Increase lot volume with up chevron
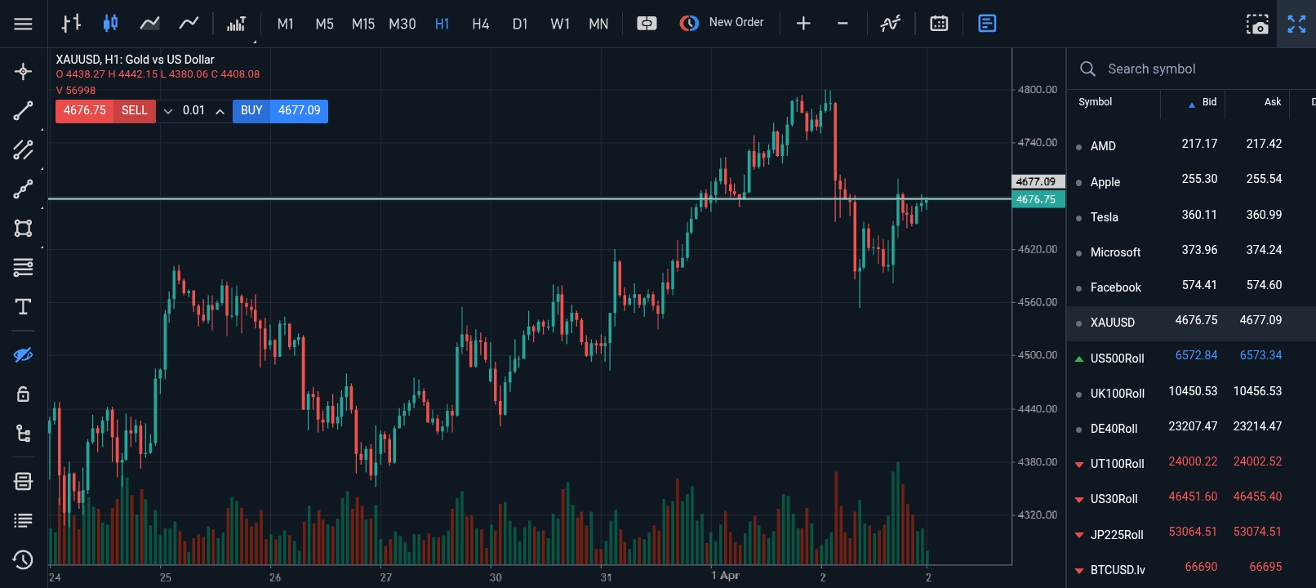Image resolution: width=1316 pixels, height=588 pixels. pyautogui.click(x=220, y=111)
